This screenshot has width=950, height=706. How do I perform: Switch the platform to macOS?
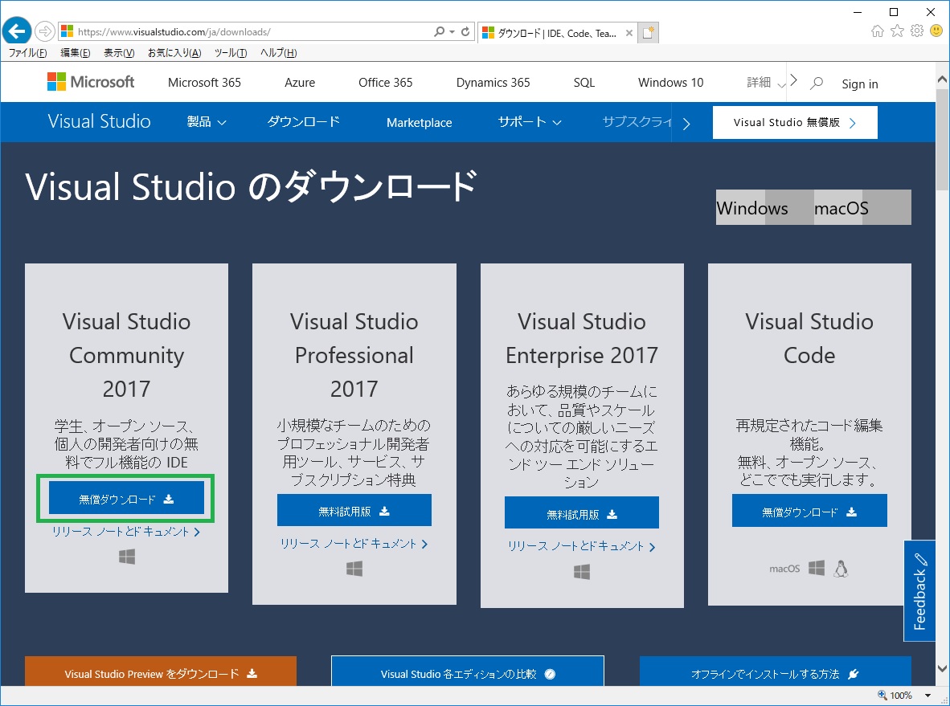coord(839,207)
